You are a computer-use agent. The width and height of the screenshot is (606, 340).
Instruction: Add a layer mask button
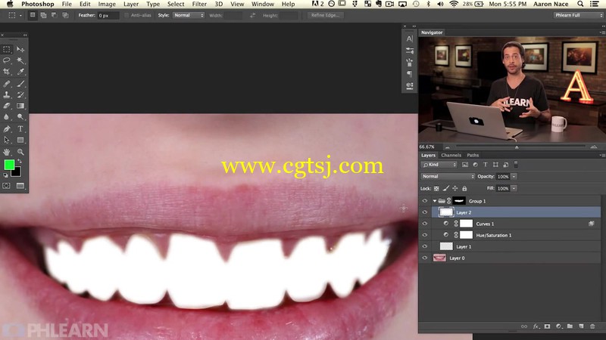point(547,326)
